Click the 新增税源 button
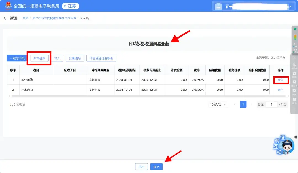Viewport: 298px width, 173px height. click(39, 58)
